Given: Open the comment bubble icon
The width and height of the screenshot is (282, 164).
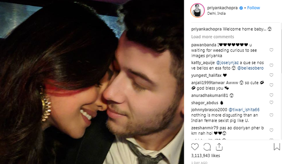Looking at the screenshot, I should point(207,147).
